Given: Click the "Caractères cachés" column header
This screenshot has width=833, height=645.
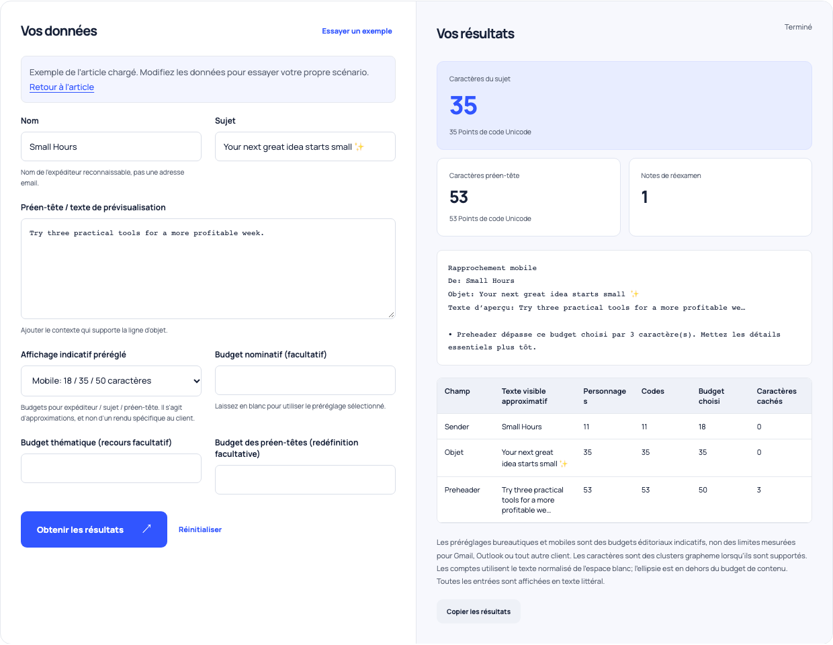Looking at the screenshot, I should tap(777, 396).
